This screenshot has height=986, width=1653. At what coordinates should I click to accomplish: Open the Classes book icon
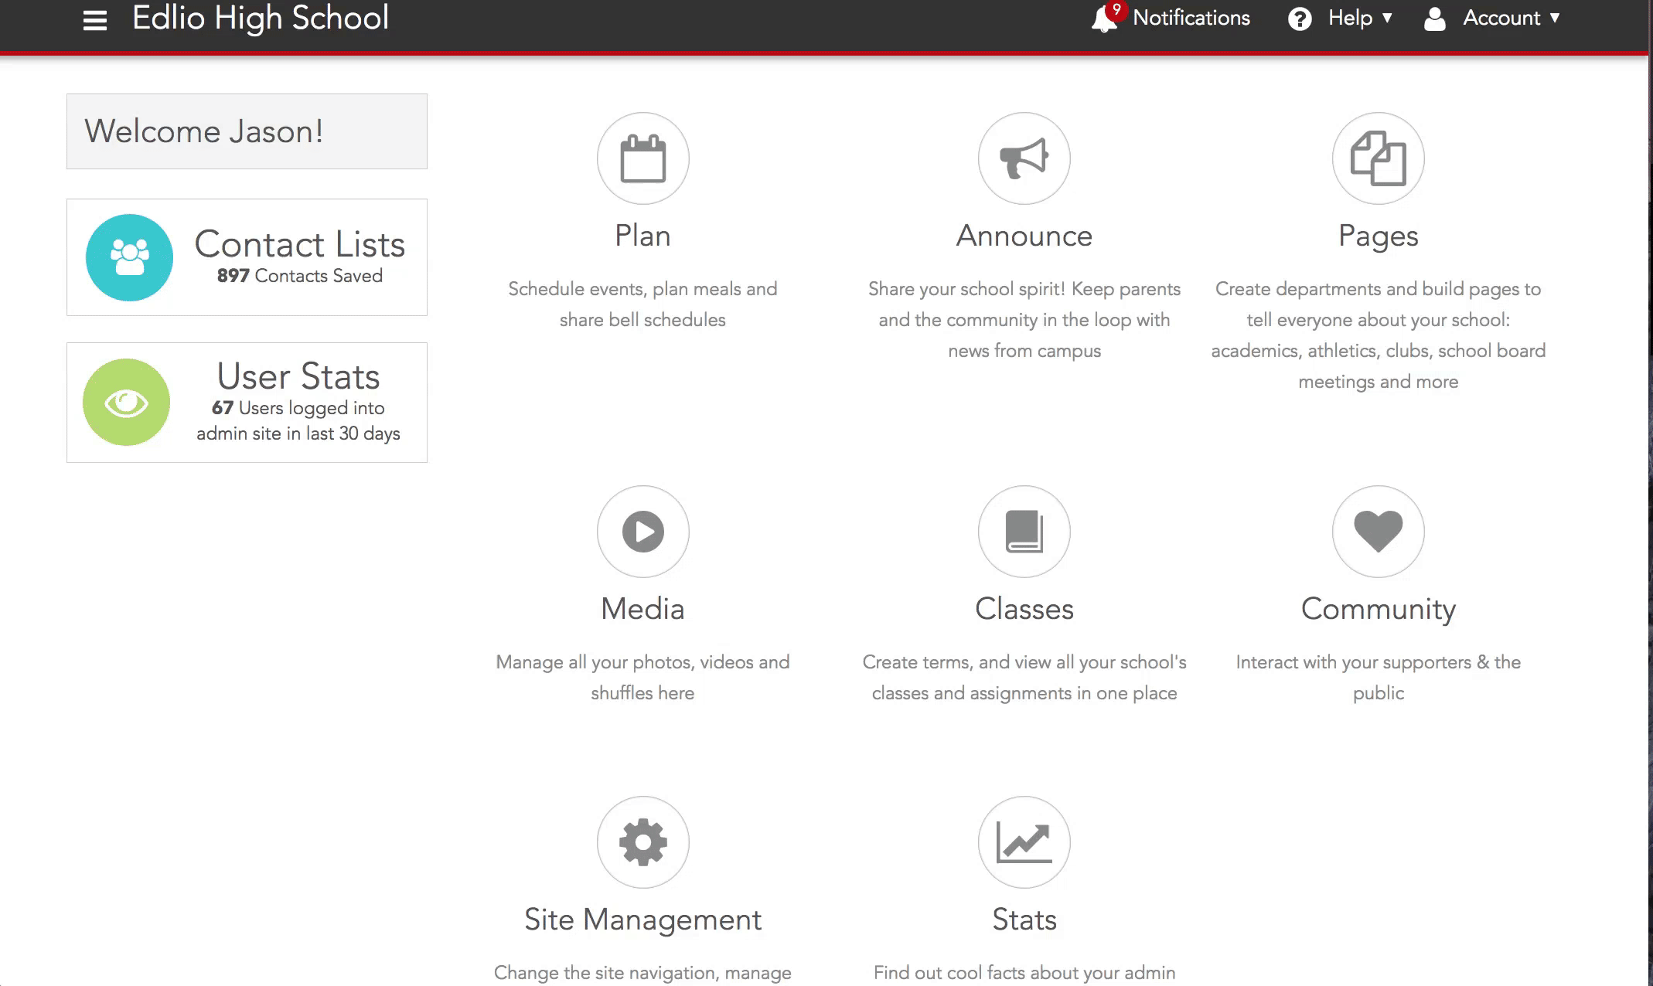(x=1024, y=532)
